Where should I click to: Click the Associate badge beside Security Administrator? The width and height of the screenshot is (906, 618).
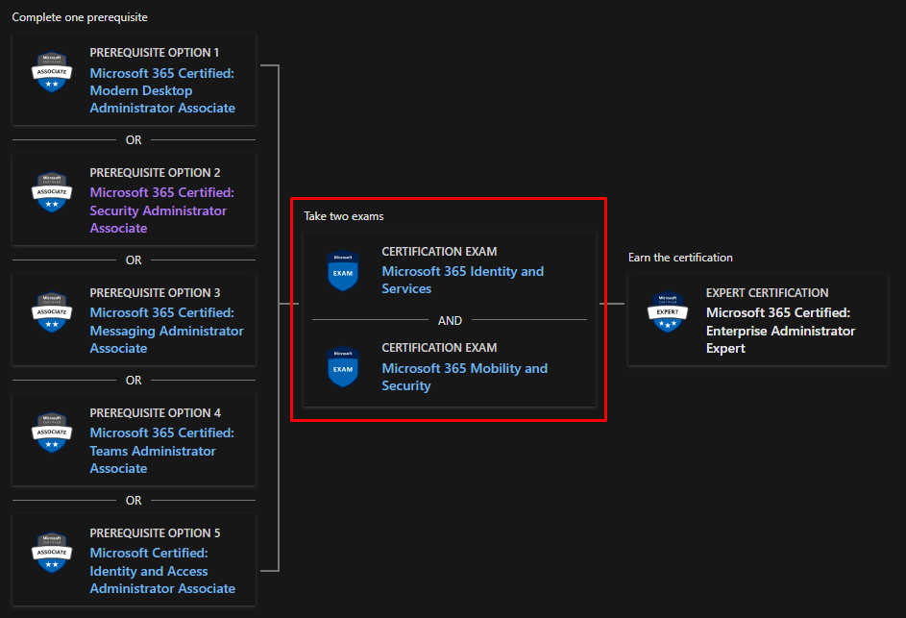52,192
